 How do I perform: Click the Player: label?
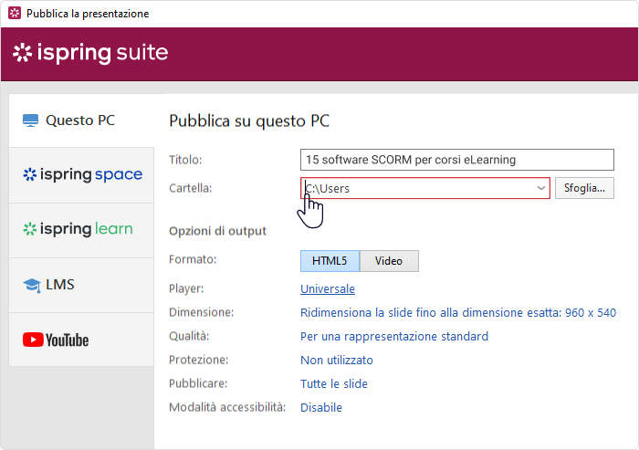[x=186, y=289]
